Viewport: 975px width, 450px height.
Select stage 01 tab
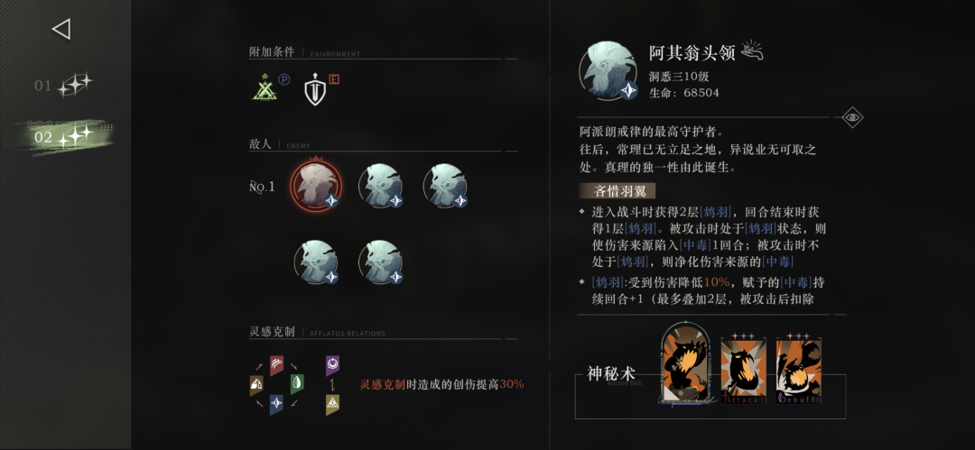[x=63, y=85]
